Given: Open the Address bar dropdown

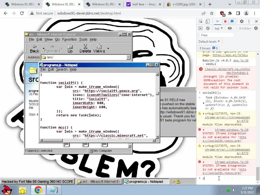Looking at the screenshot, I should click(x=128, y=57).
